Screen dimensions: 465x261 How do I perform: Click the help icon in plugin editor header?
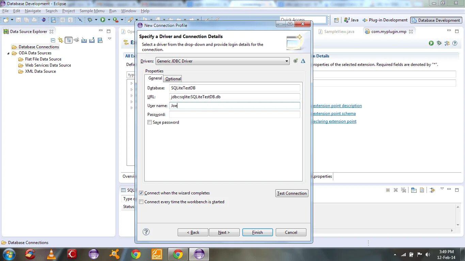tap(455, 43)
